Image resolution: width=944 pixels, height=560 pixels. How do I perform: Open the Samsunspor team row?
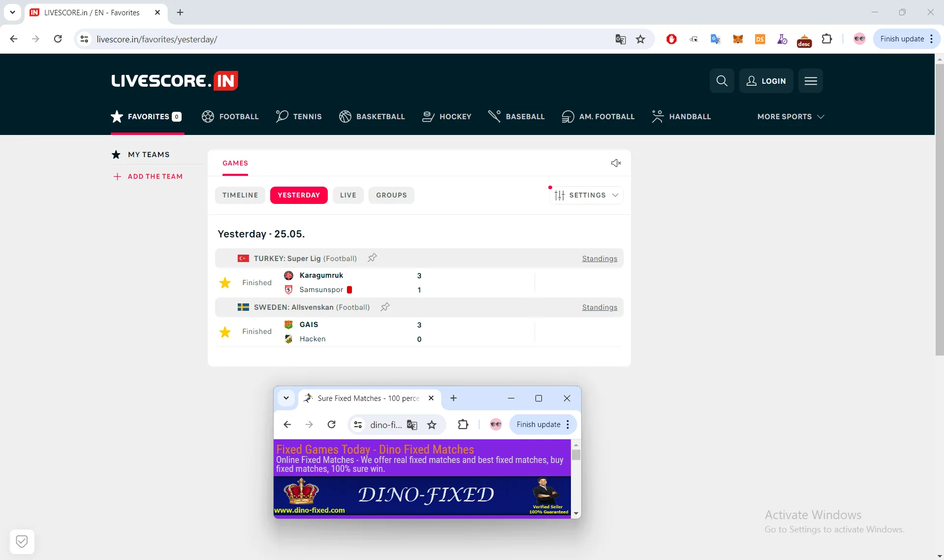click(x=321, y=290)
